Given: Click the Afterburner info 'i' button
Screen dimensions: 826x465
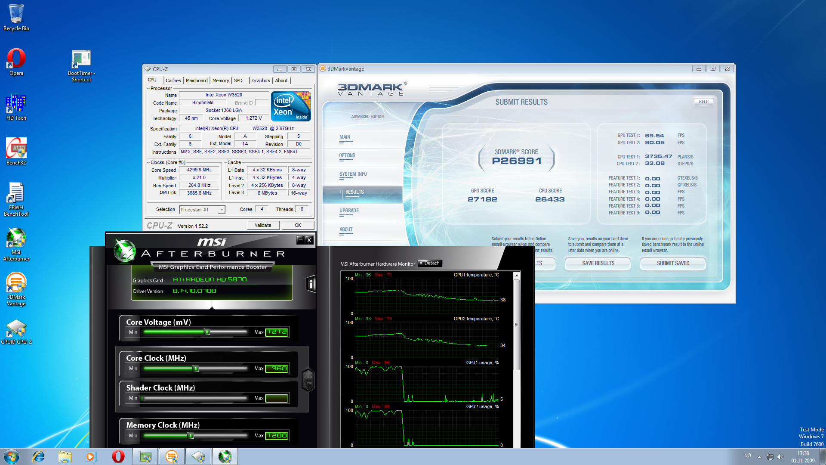Looking at the screenshot, I should pyautogui.click(x=311, y=284).
